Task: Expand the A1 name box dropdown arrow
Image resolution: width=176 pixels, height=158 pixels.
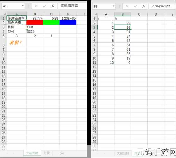Action: click(23, 6)
